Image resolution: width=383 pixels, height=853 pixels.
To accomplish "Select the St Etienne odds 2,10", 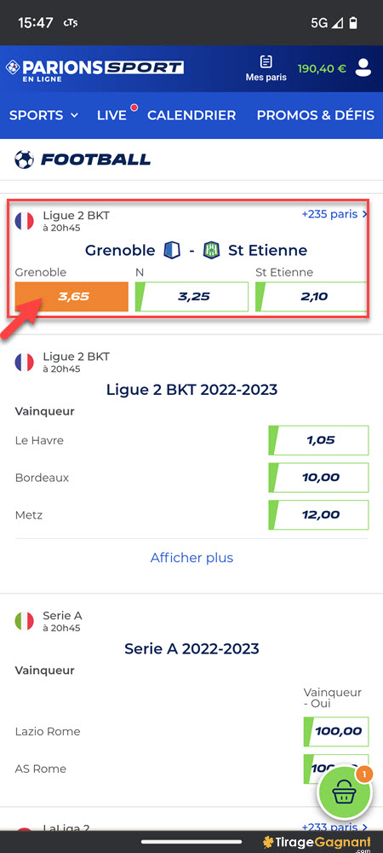I will (312, 297).
